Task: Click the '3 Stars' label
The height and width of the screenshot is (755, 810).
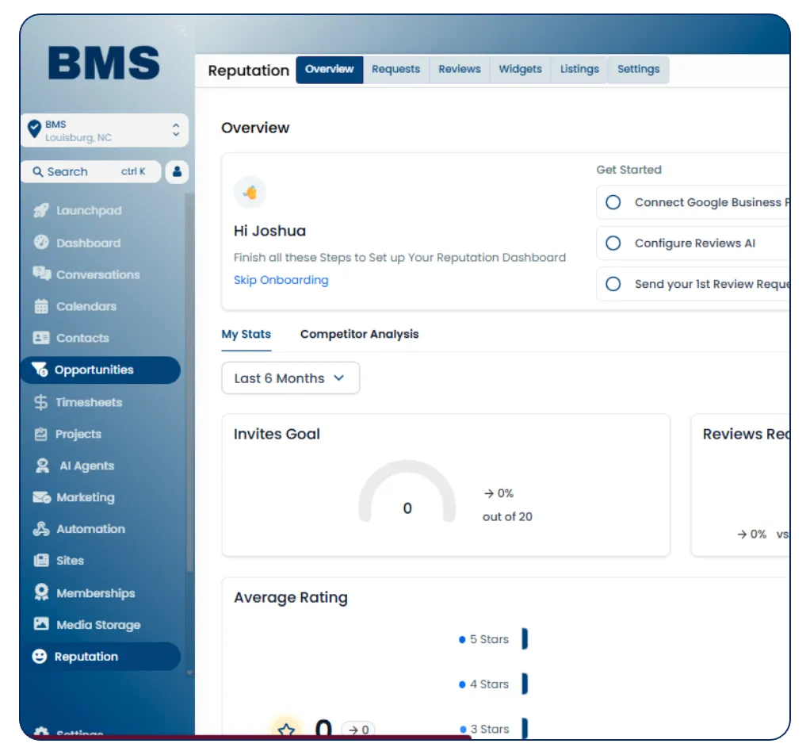Action: pos(490,729)
